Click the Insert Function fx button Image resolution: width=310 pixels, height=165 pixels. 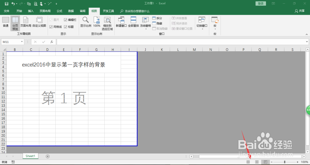pos(52,42)
